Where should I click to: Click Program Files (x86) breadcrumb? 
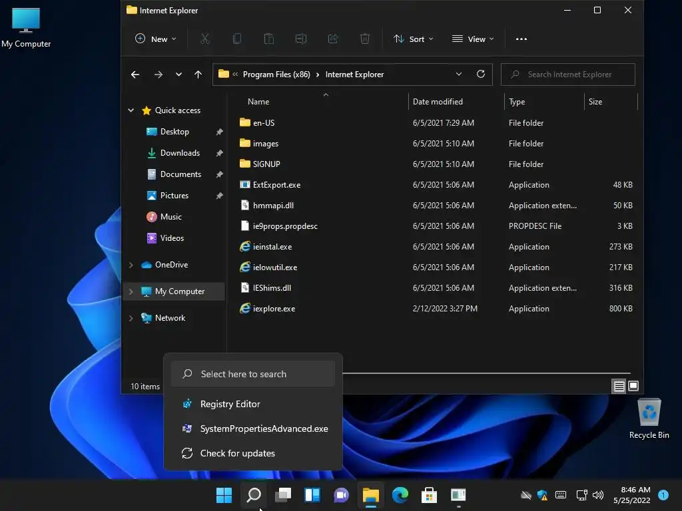[x=276, y=75]
